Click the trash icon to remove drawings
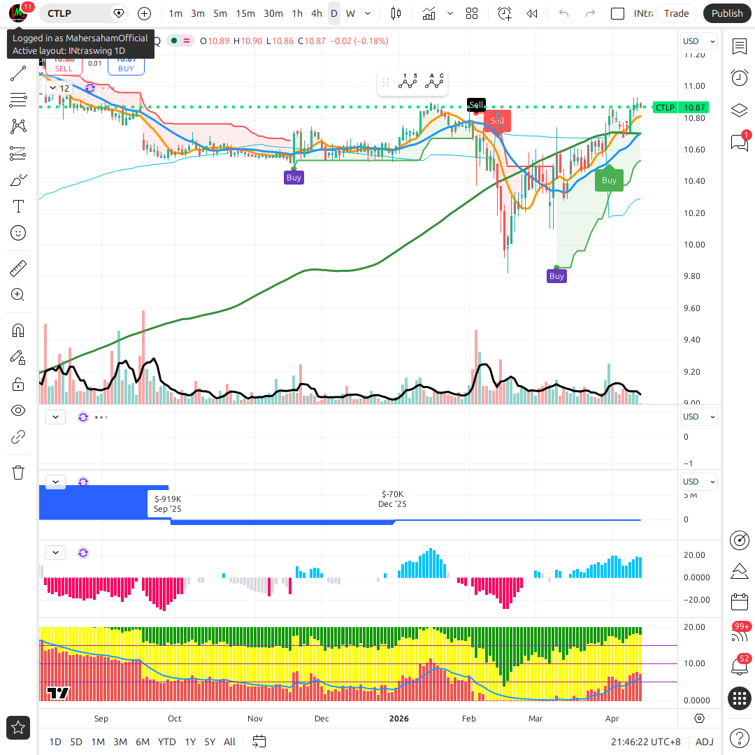This screenshot has height=755, width=755. point(18,473)
